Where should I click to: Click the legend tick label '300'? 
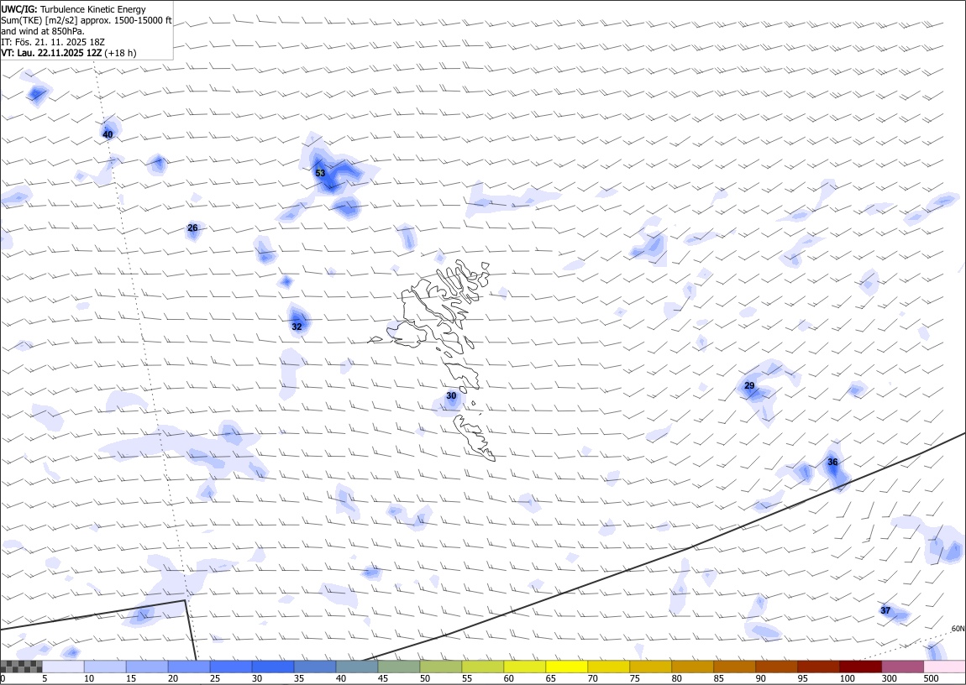tap(889, 678)
